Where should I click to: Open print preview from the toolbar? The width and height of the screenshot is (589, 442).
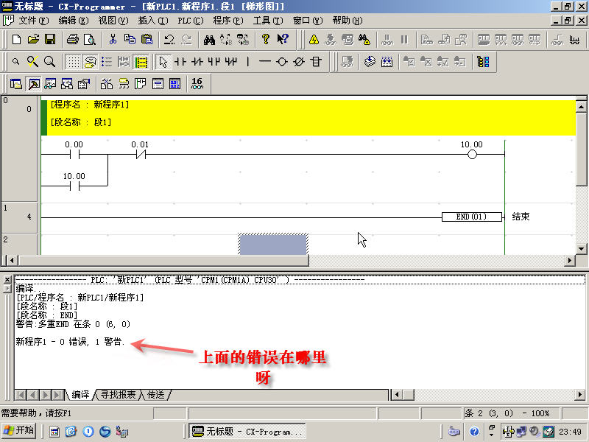pyautogui.click(x=89, y=40)
